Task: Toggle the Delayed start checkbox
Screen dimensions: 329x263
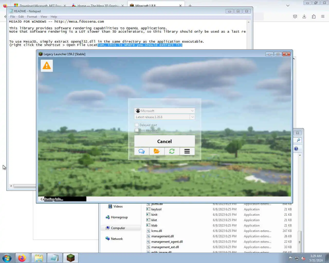Action: click(137, 125)
